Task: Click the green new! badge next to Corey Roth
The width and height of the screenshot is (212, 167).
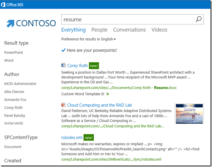Action: click(x=94, y=66)
